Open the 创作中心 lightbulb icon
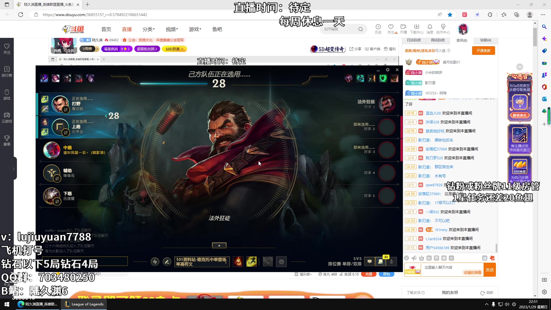Screen dimensions: 551x310 443,29
